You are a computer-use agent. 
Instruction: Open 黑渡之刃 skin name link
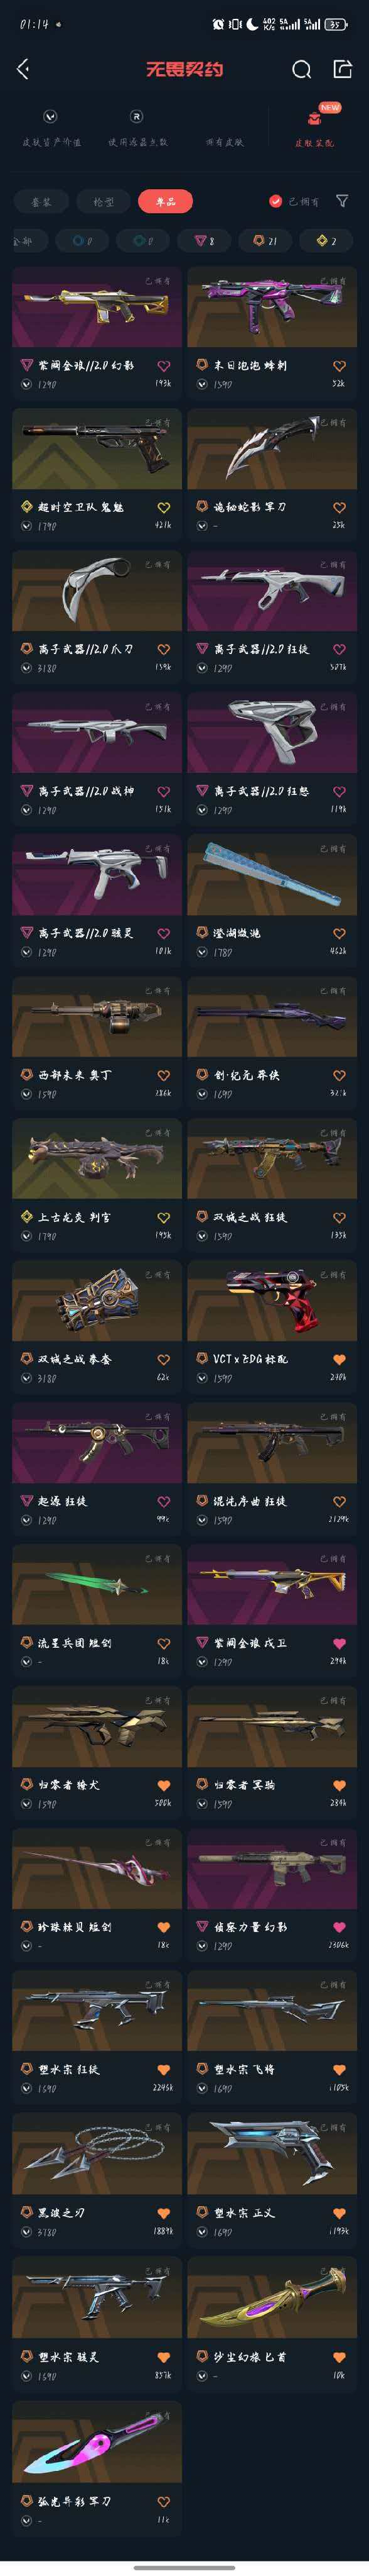61,2212
